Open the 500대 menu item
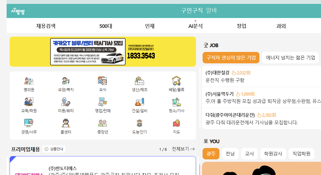Image resolution: width=321 pixels, height=175 pixels. pos(105,26)
